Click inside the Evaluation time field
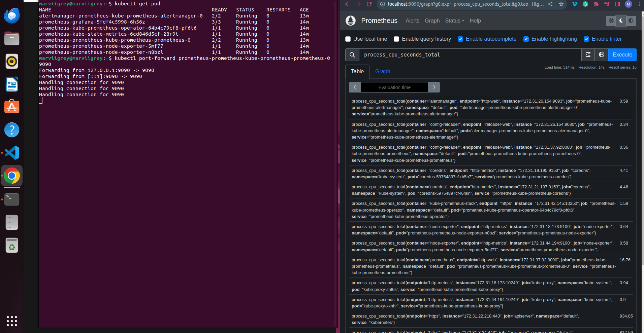The image size is (644, 333). [394, 87]
